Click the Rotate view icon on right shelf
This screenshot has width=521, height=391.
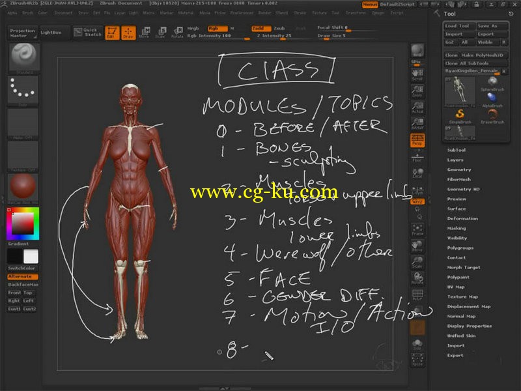click(x=417, y=278)
